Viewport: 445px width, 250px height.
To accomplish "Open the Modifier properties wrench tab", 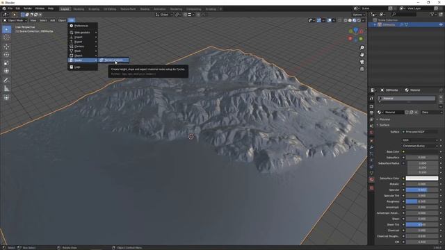I will tap(371, 147).
